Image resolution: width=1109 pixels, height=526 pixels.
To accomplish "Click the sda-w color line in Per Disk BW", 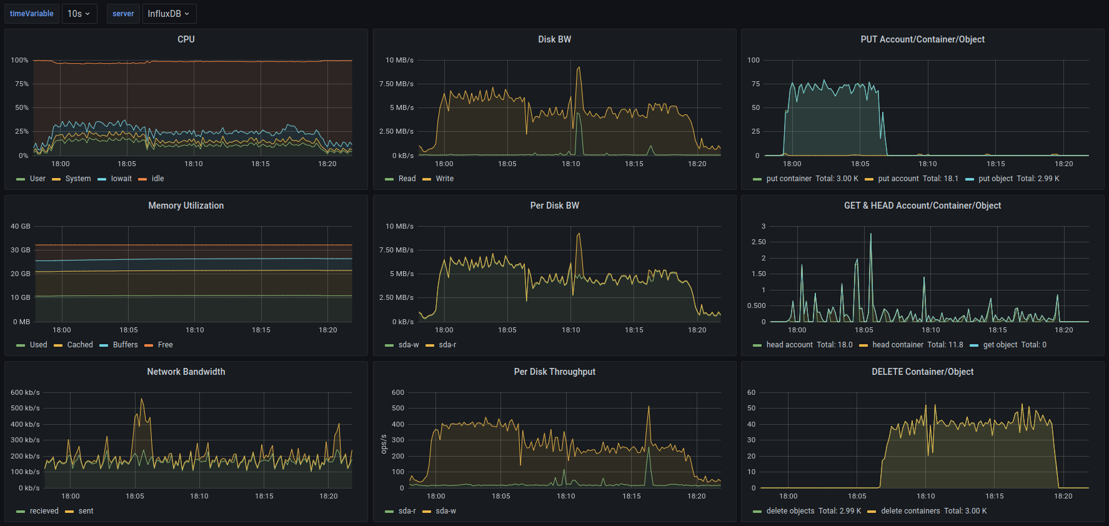I will [x=389, y=345].
